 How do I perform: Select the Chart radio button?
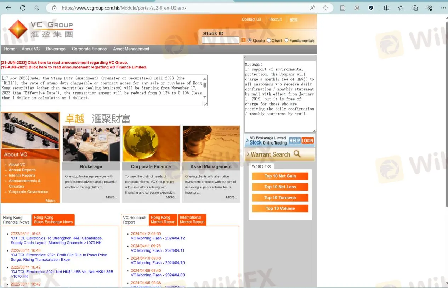[269, 40]
